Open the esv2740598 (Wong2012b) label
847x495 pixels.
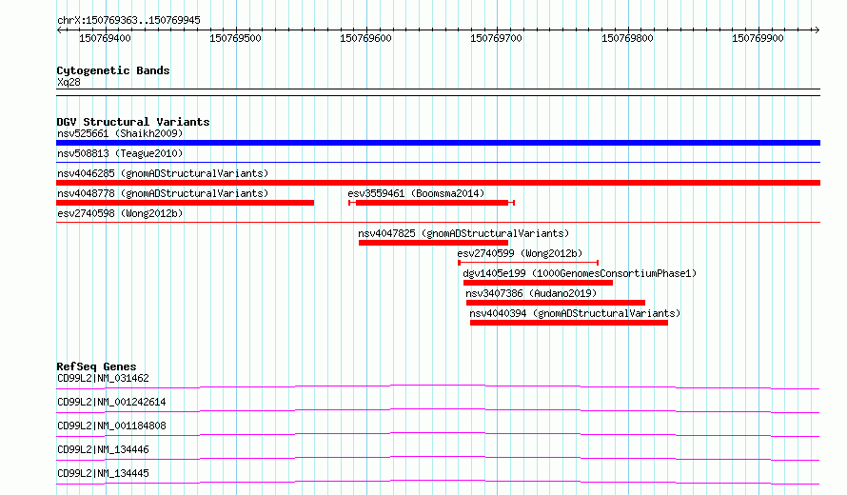coord(120,213)
